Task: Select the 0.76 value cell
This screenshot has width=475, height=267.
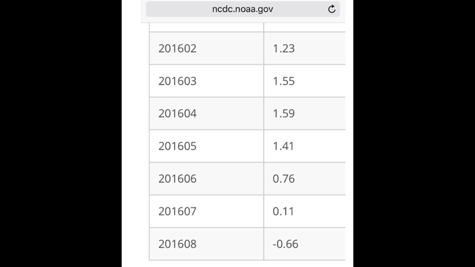Action: coord(305,179)
